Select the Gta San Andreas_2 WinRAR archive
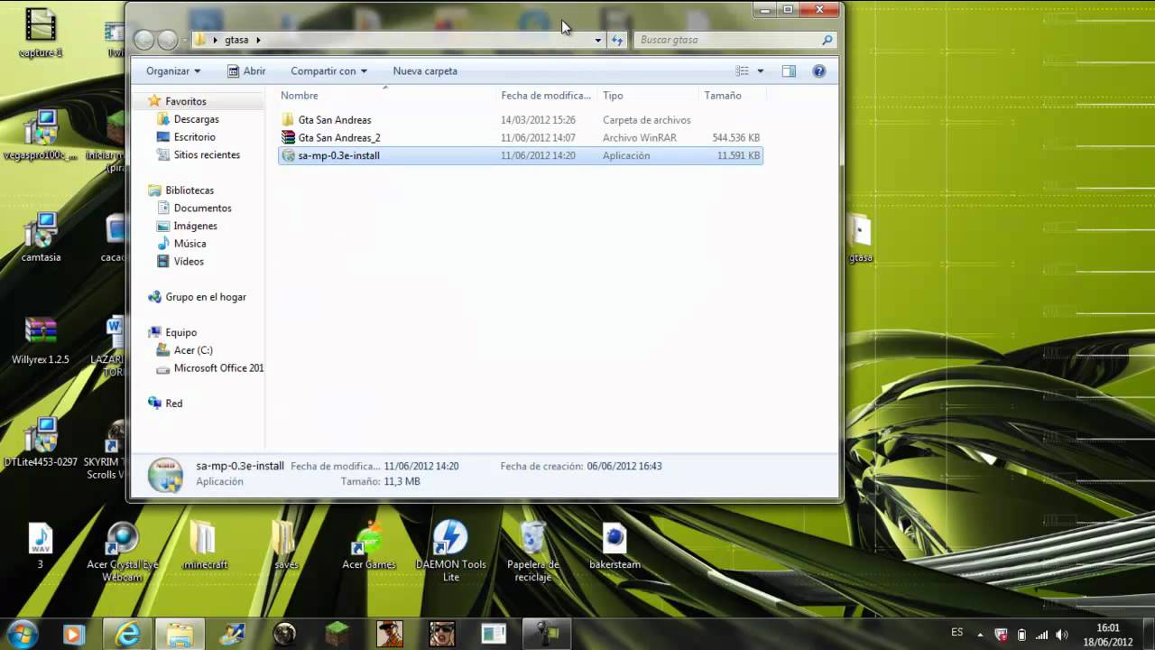1155x650 pixels. 338,138
